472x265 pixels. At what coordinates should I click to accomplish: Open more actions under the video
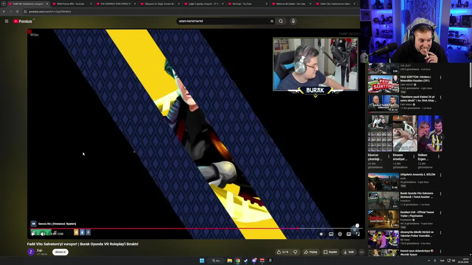coord(362,252)
